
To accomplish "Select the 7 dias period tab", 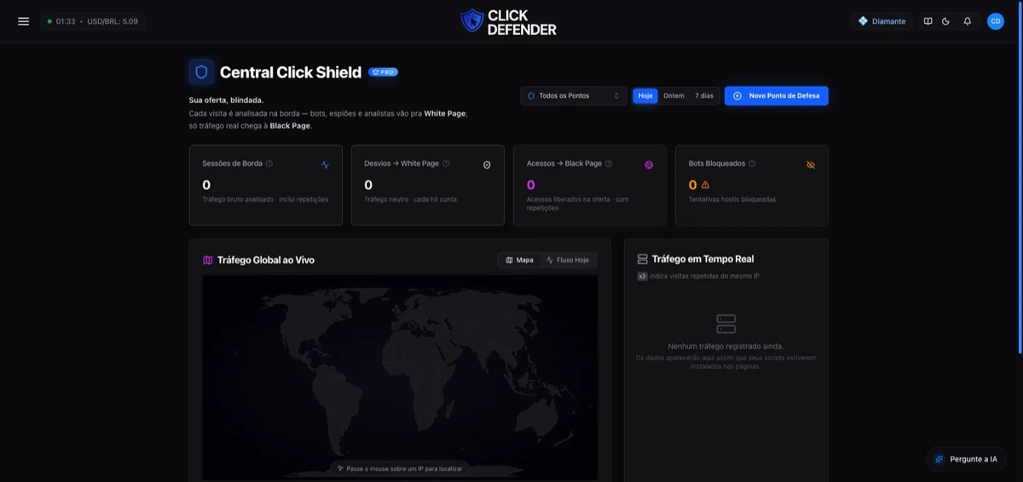I will tap(704, 96).
